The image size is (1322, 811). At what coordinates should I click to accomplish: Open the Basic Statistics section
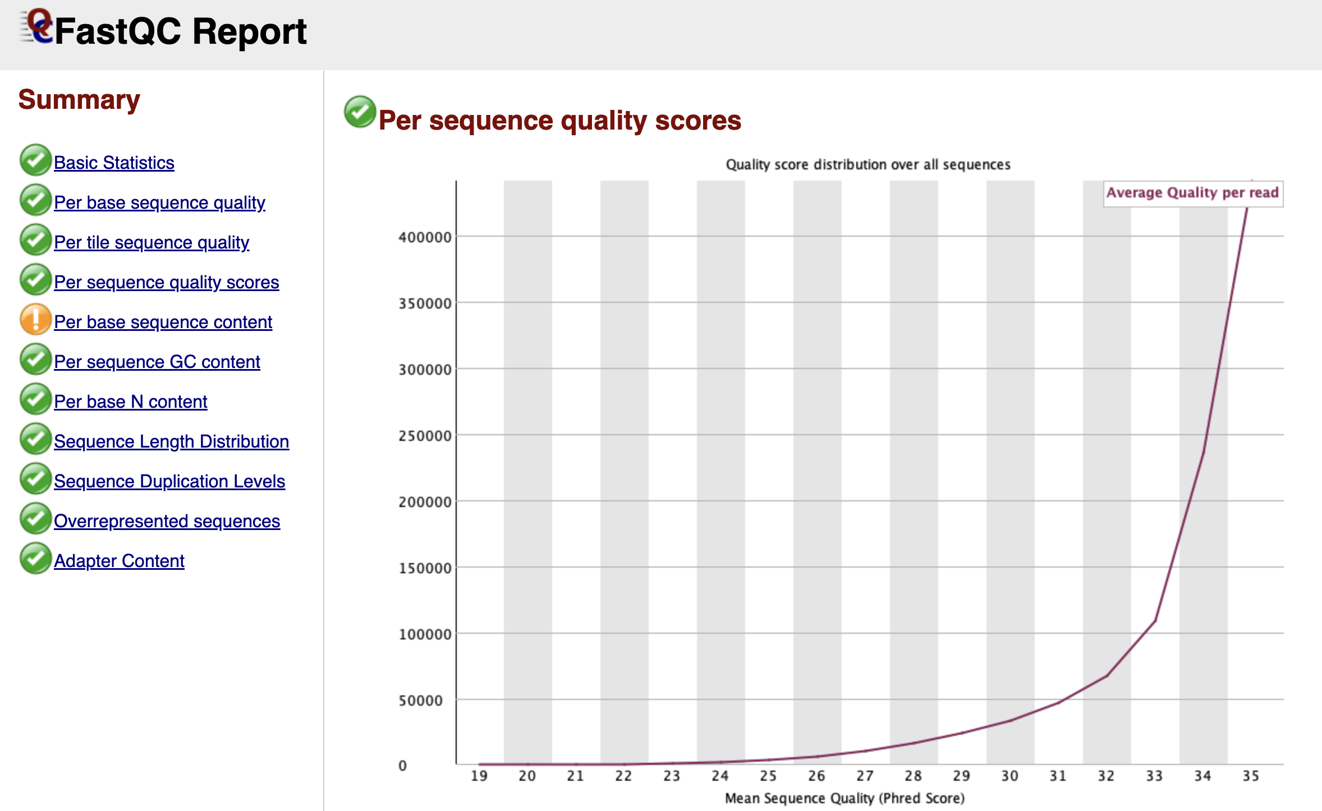coord(113,163)
